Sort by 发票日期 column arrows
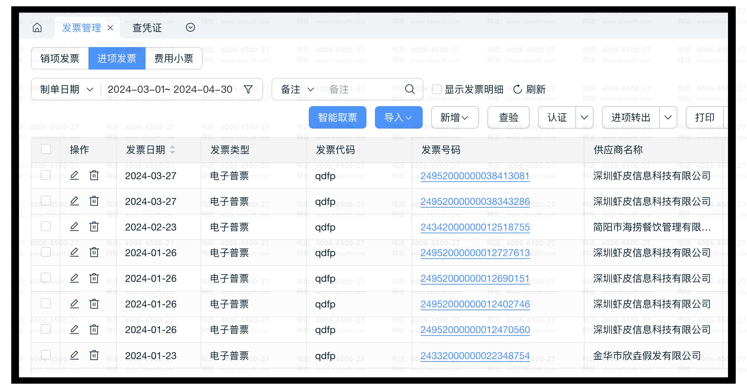 pos(172,150)
